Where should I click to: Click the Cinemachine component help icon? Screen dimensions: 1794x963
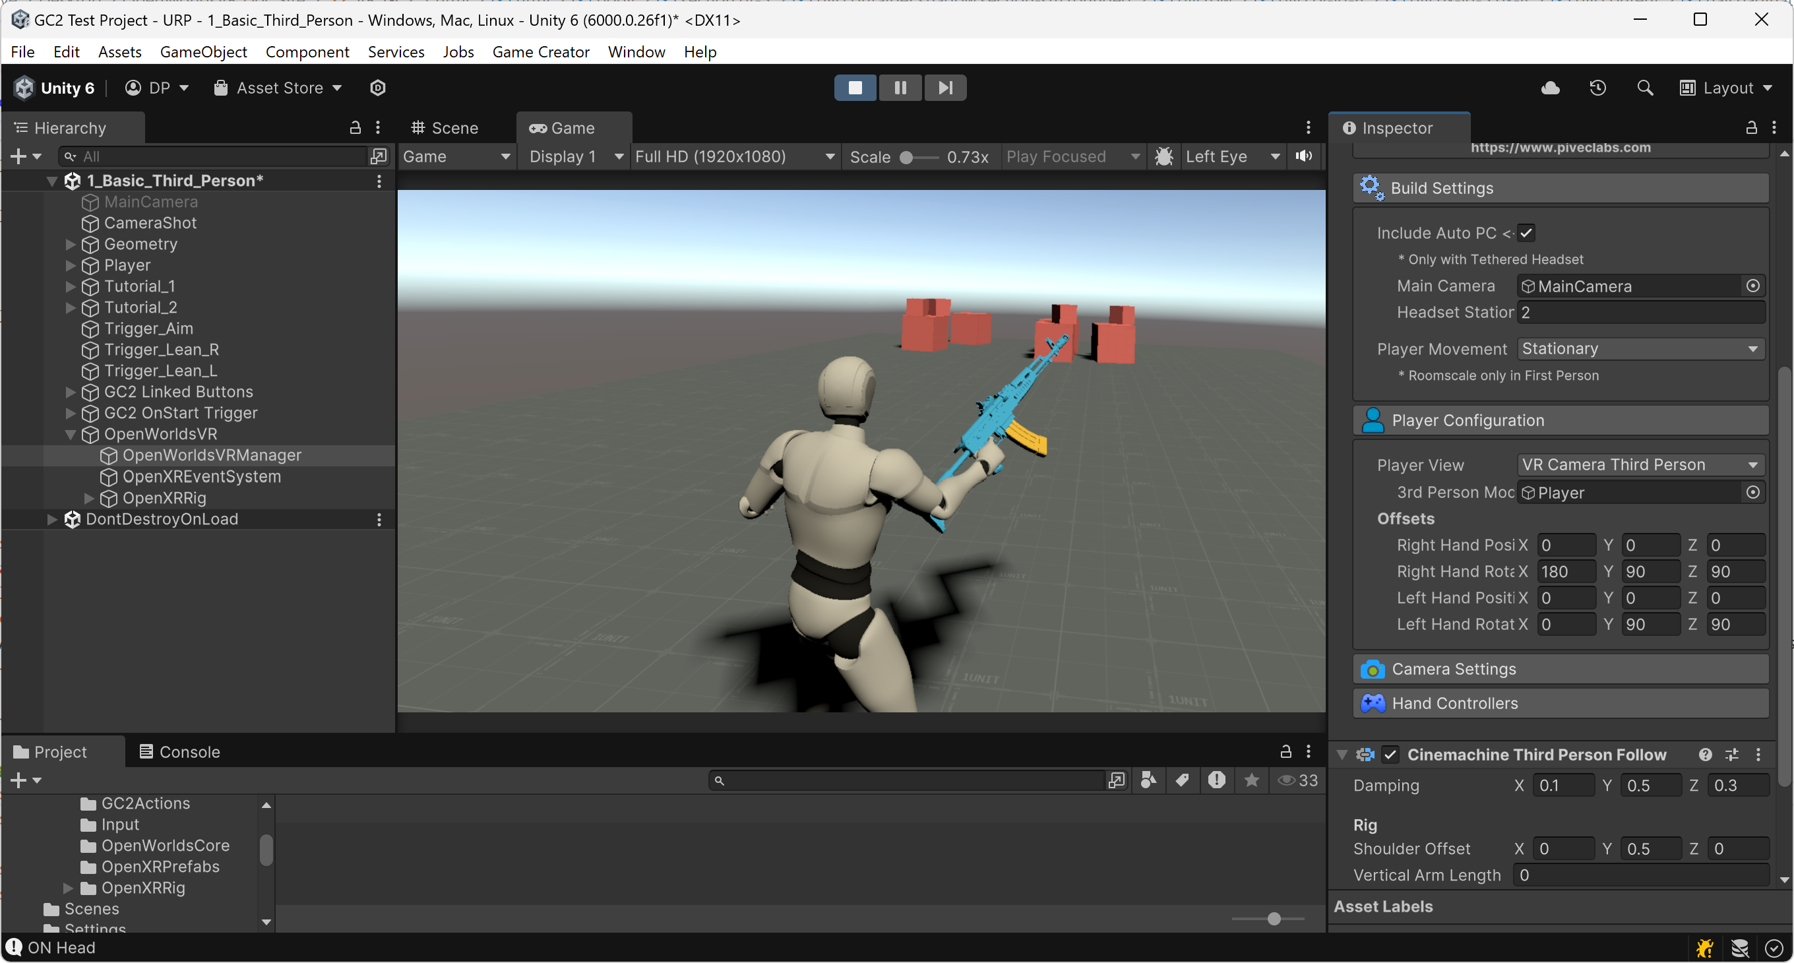pyautogui.click(x=1705, y=755)
